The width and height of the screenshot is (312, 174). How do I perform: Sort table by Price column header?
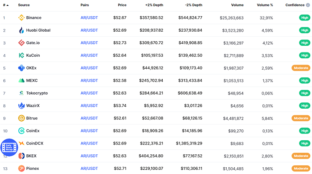122,5
